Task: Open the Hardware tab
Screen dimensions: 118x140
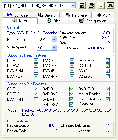Action: click(75, 15)
